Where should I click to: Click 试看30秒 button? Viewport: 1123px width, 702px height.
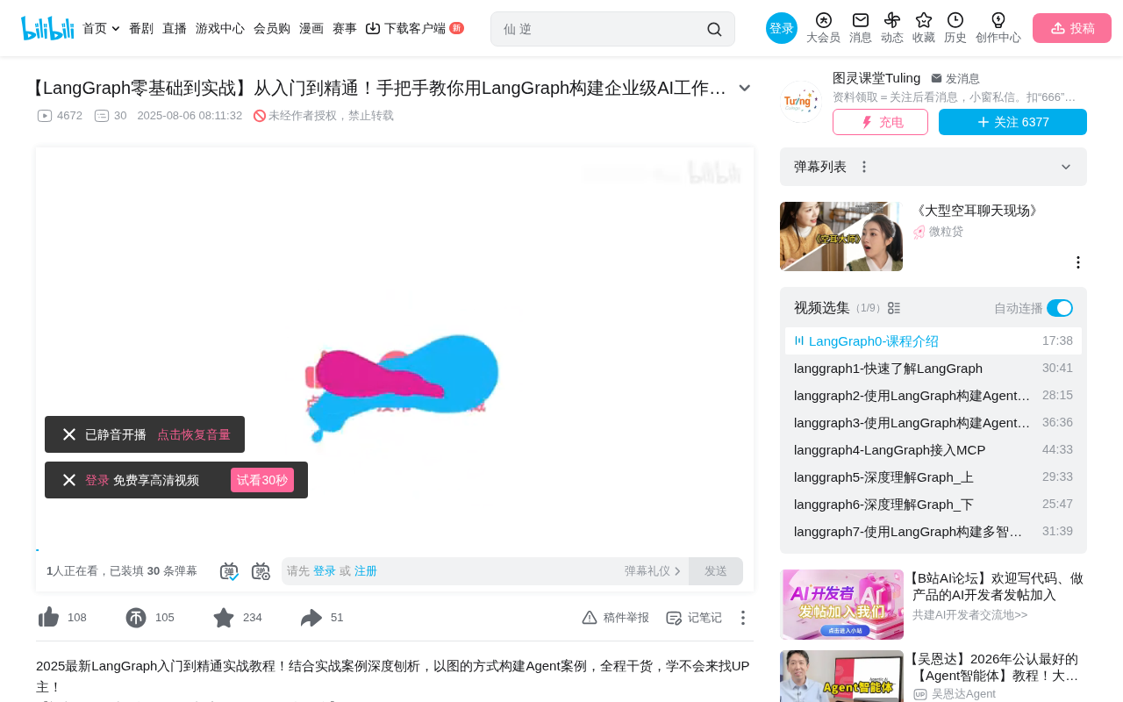pos(262,480)
